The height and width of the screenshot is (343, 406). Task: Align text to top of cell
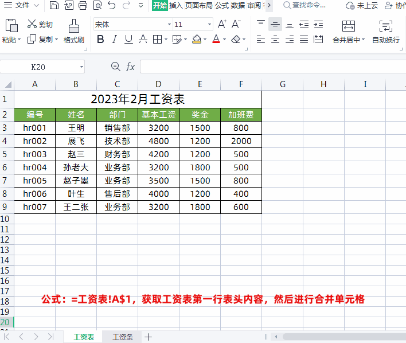(x=261, y=24)
